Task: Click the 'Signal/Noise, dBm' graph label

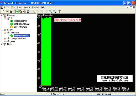Action: click(45, 15)
